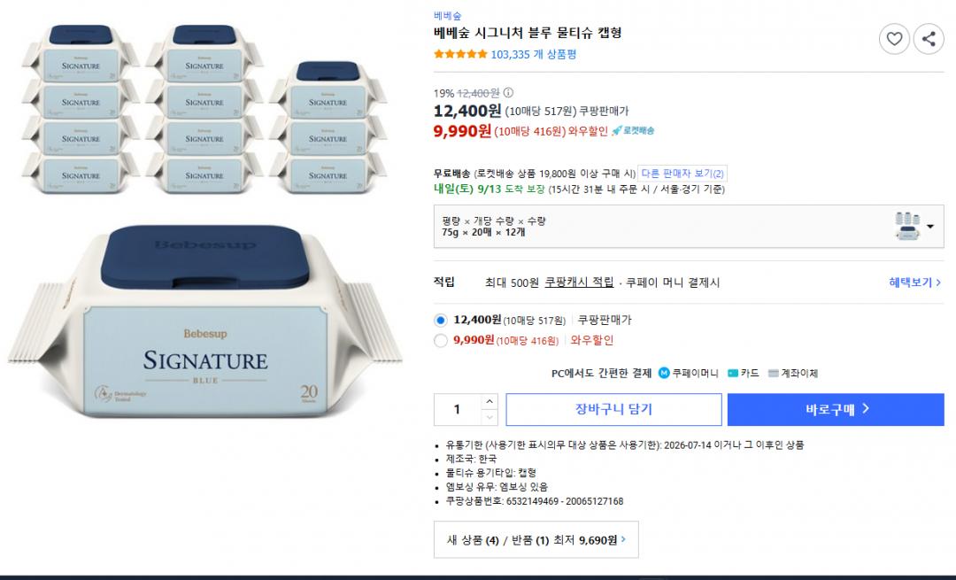Click the 장바구니 담기 button
956x580 pixels.
tap(613, 409)
